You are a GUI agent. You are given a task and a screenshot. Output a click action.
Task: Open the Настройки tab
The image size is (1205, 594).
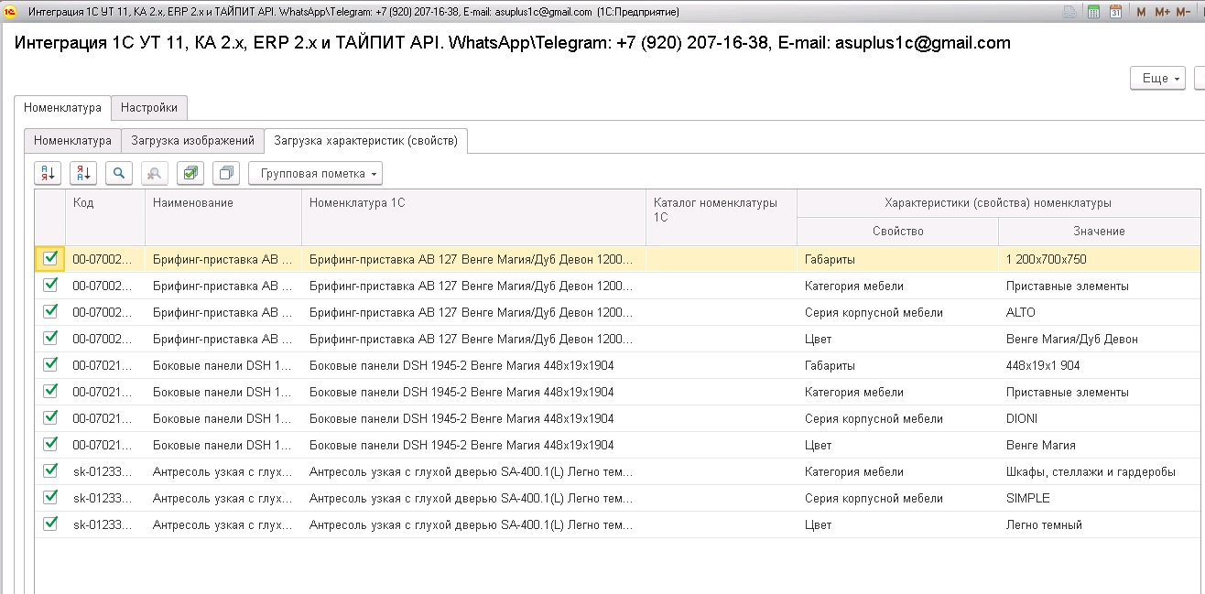coord(149,107)
